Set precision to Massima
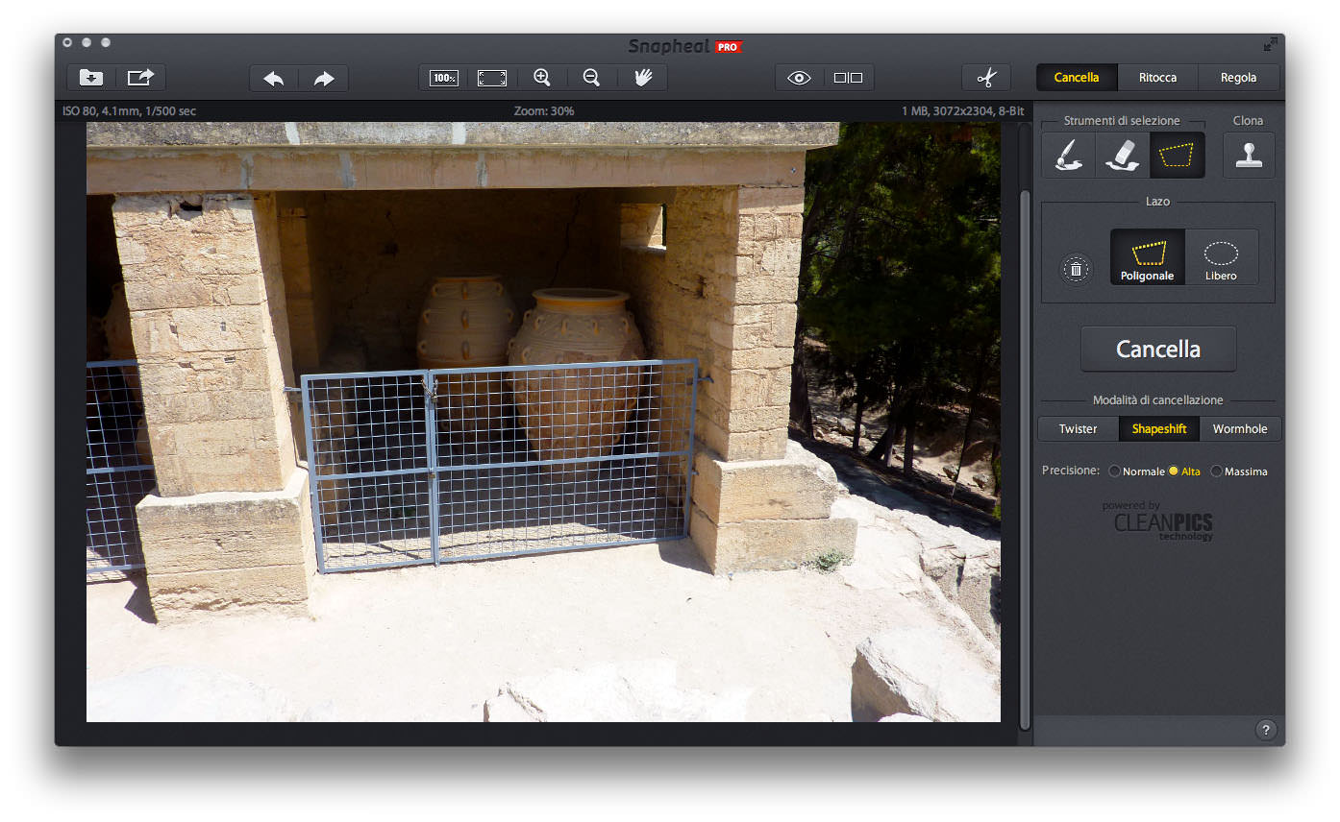Image resolution: width=1340 pixels, height=822 pixels. pyautogui.click(x=1239, y=471)
